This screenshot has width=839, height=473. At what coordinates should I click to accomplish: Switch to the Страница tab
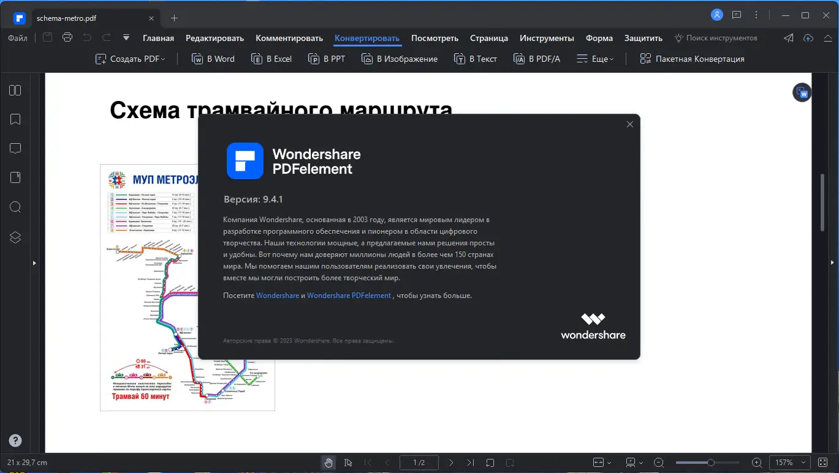(489, 38)
